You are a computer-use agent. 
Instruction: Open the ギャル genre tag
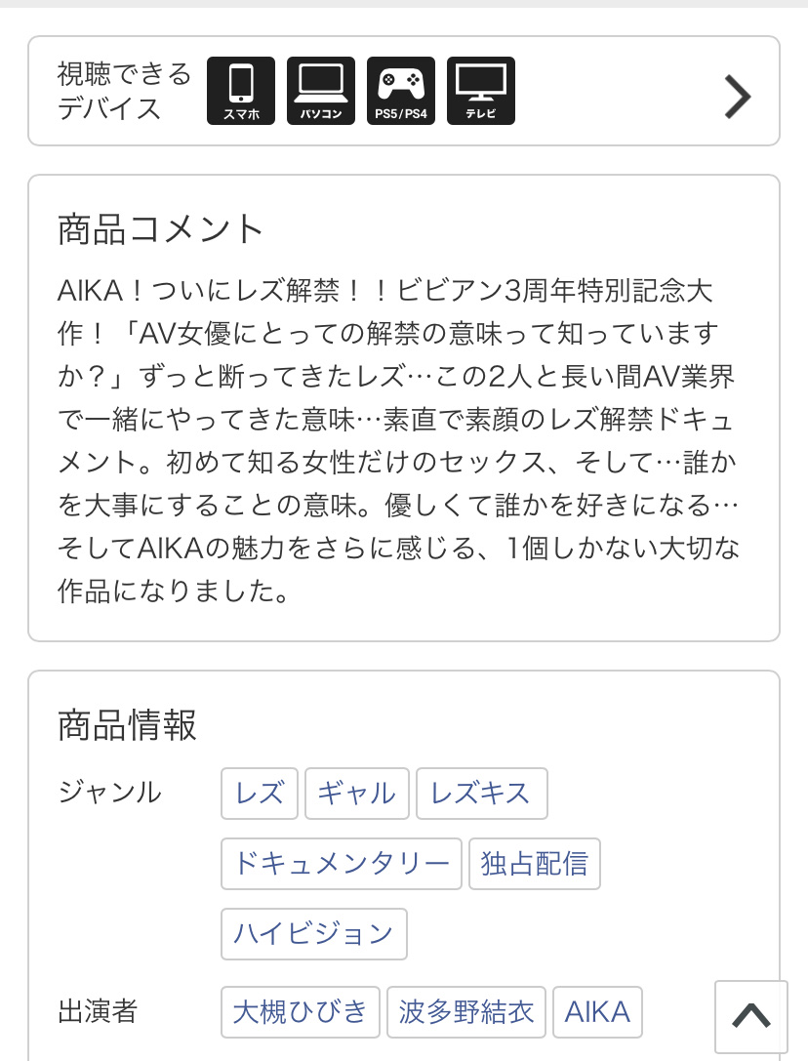pos(356,793)
